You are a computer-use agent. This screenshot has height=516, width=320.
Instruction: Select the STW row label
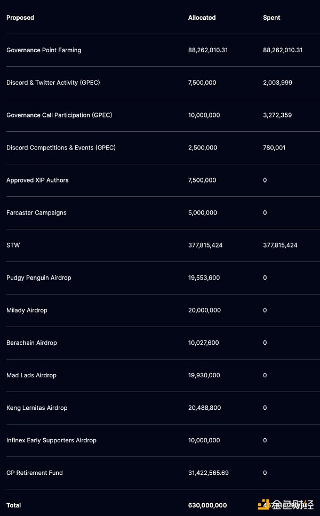pos(13,245)
